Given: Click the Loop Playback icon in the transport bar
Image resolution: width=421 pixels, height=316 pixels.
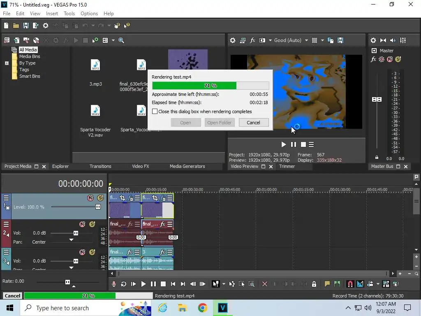Looking at the screenshot, I should pyautogui.click(x=123, y=284).
